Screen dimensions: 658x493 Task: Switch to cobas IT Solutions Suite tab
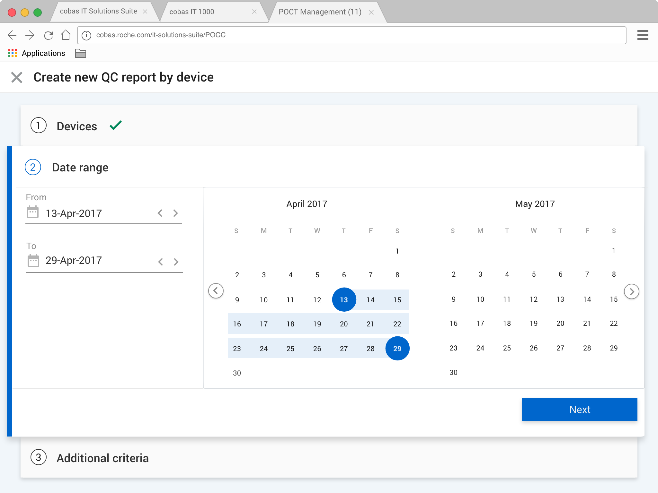(x=98, y=11)
